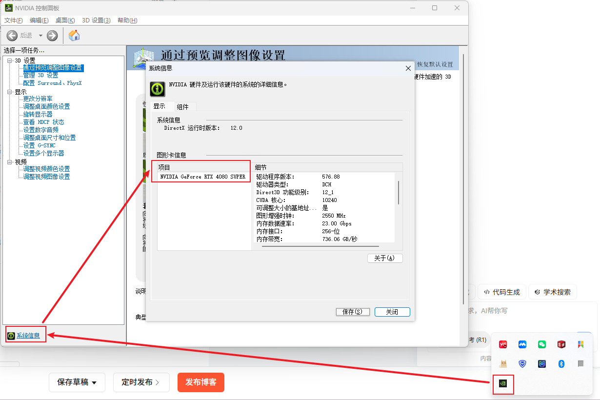The image size is (600, 400).
Task: Click the 学术搜索 button
Action: pyautogui.click(x=553, y=292)
